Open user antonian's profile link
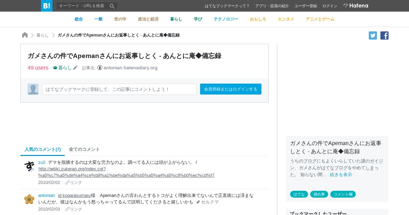This screenshot has height=215, width=409. pos(46,195)
